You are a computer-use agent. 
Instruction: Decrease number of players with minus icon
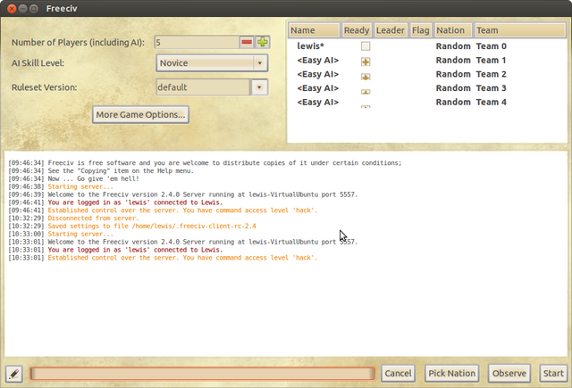(247, 42)
